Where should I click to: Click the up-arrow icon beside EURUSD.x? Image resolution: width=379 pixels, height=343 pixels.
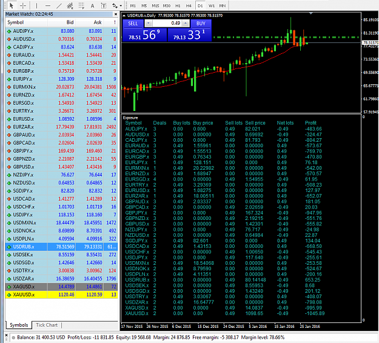[x=9, y=119]
